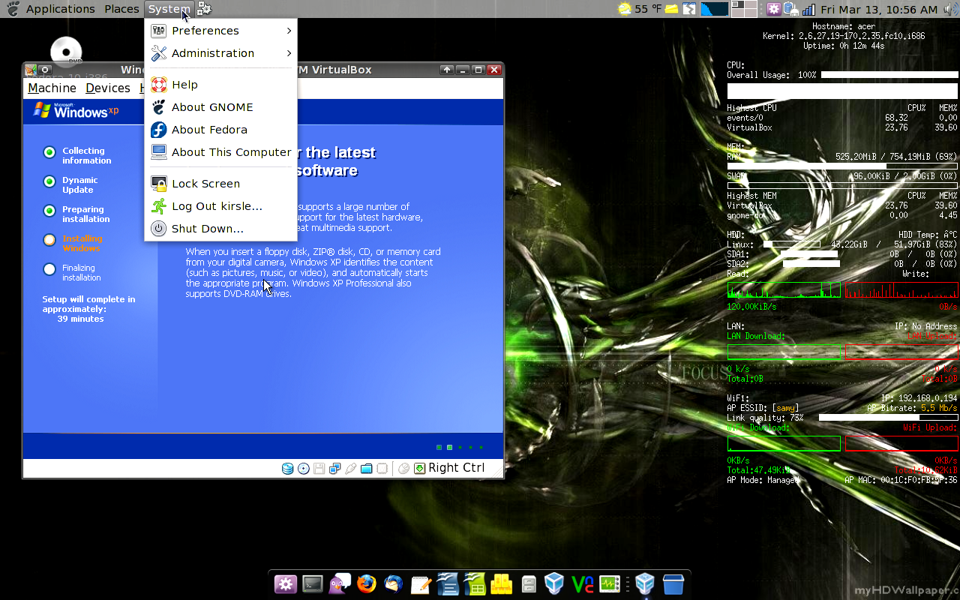
Task: Click the floppy disk icon in VirtualBox status bar
Action: pyautogui.click(x=319, y=469)
